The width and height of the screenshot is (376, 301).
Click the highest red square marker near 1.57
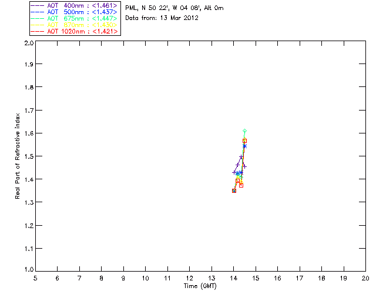244,141
